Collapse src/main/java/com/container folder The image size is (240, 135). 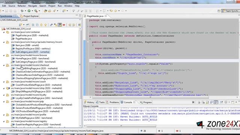(4, 32)
